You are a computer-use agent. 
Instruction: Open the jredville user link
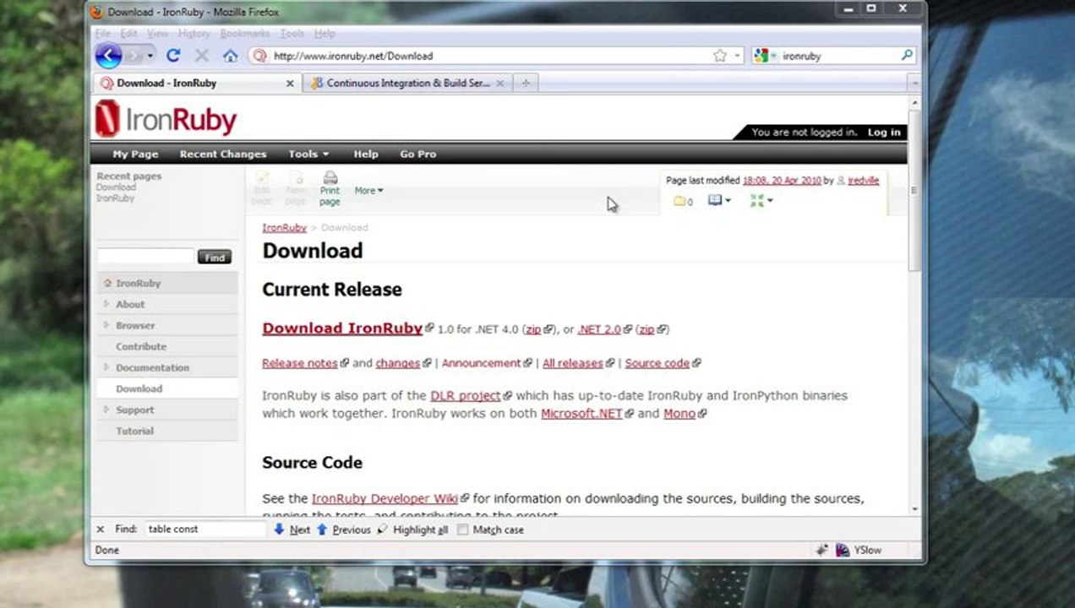[863, 180]
